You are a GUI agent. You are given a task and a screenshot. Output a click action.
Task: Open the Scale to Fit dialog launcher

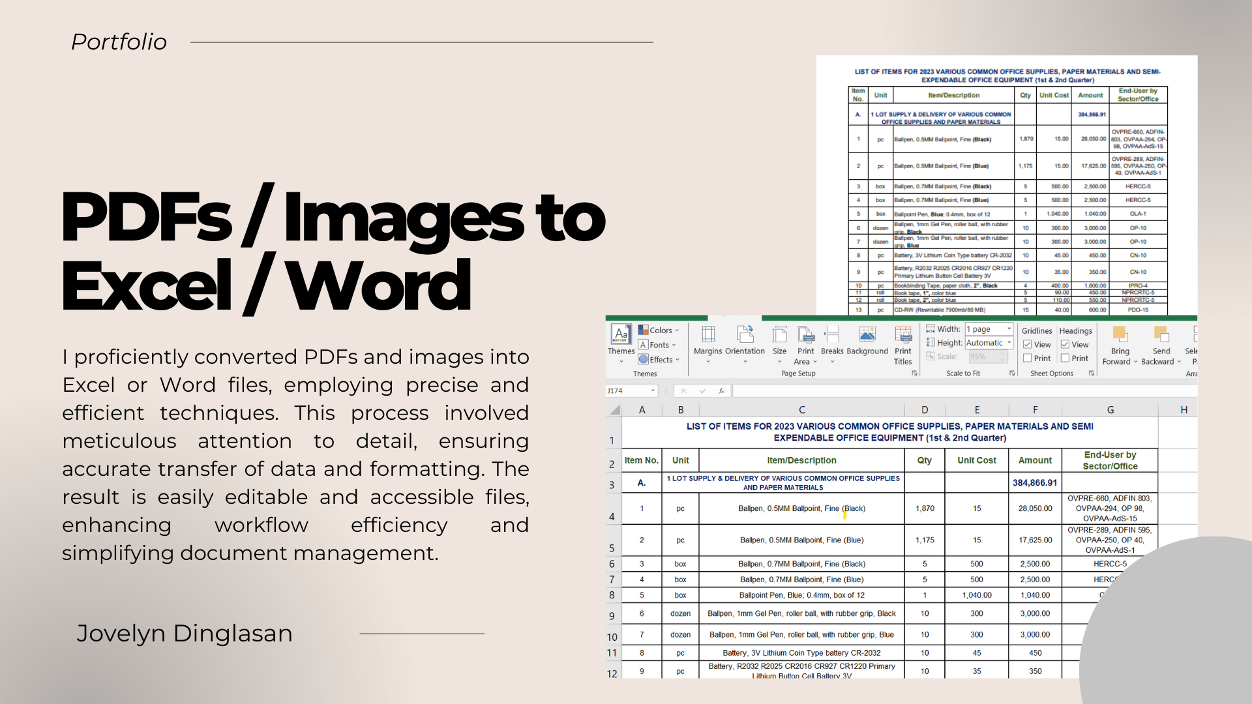click(1012, 374)
